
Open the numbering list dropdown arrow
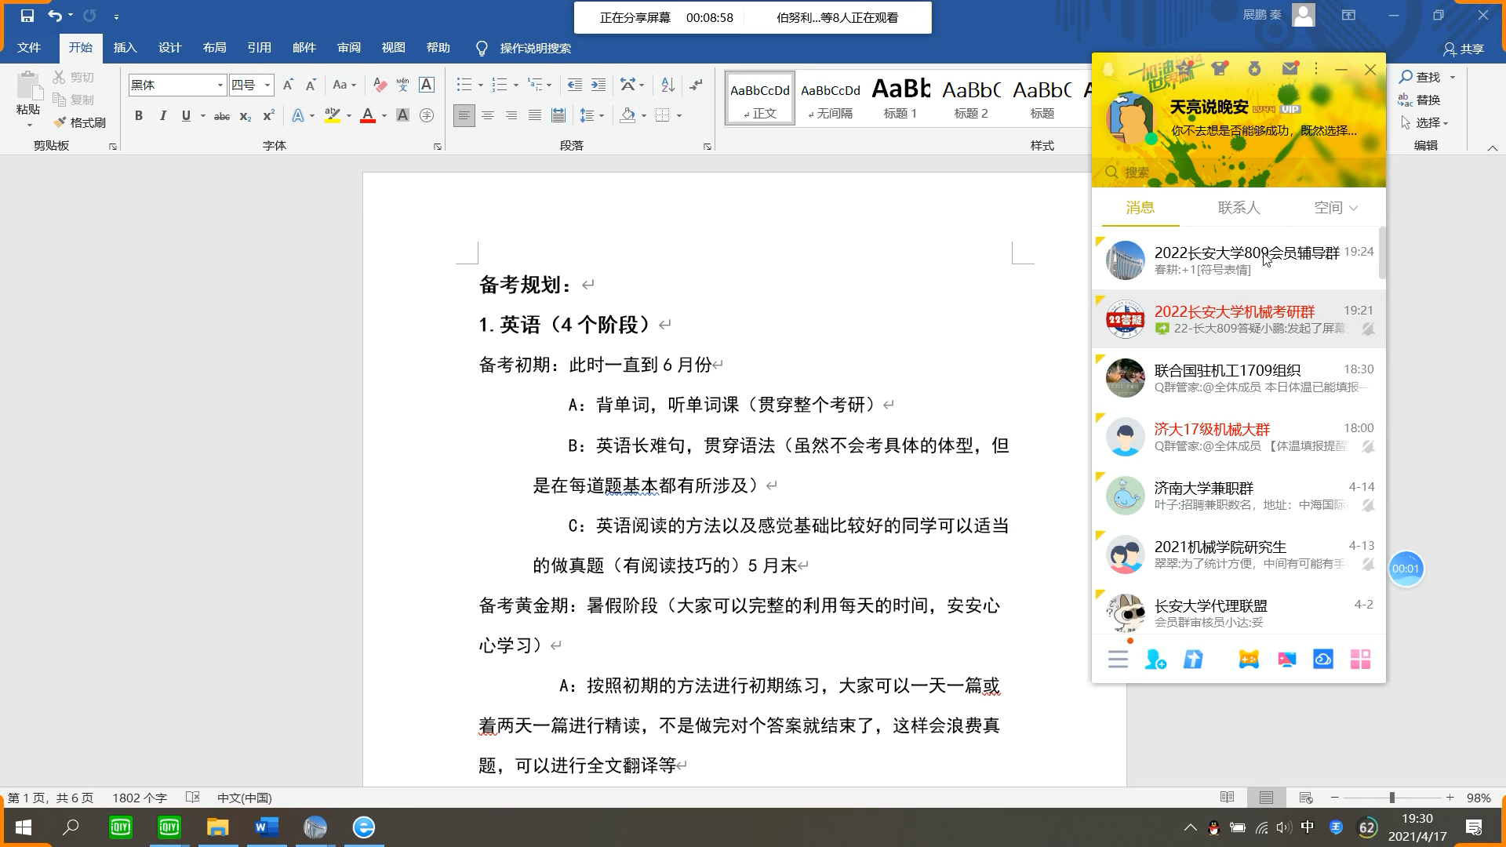(515, 85)
